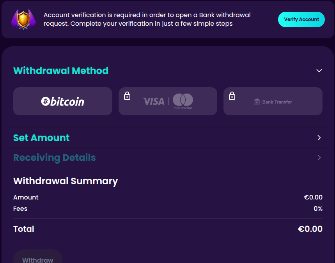335x263 pixels.
Task: Click the lock icon on the Bank Transfer option
Action: [x=232, y=96]
